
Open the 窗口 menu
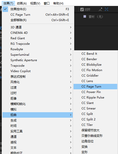(x=47, y=3)
